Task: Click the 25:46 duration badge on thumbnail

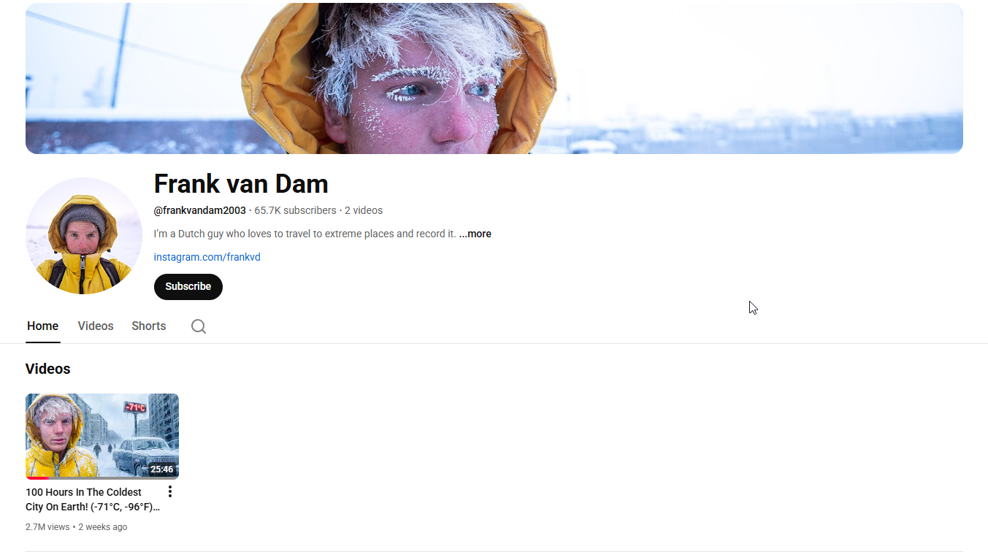Action: pyautogui.click(x=162, y=469)
